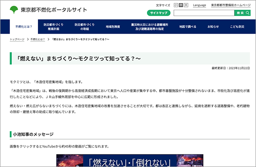
Task: Open the 燃えない・倒れない video thumbnail
Action: click(130, 160)
